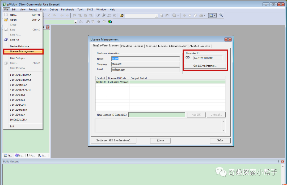Click the Select Software Packs icon

pos(104,22)
